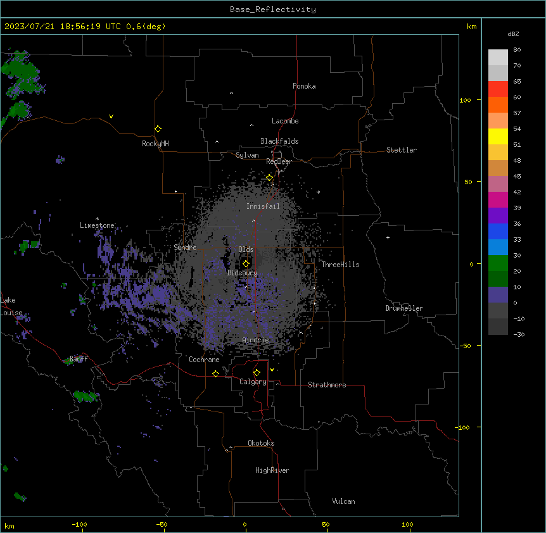Pick the slate purple 0-10 dBZ swatch
The width and height of the screenshot is (546, 533).
498,295
